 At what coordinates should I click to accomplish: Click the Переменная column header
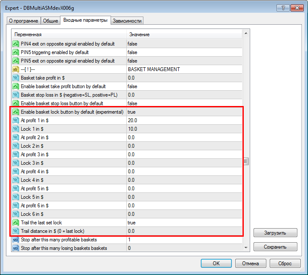point(69,34)
